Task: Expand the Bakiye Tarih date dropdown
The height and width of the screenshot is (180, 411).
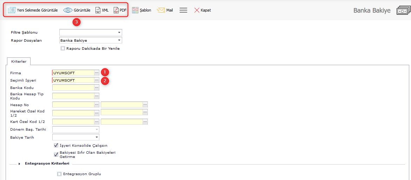Action: (97, 137)
